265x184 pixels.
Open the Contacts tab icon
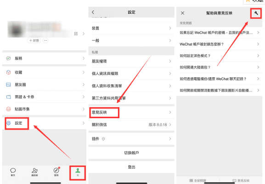pyautogui.click(x=34, y=171)
